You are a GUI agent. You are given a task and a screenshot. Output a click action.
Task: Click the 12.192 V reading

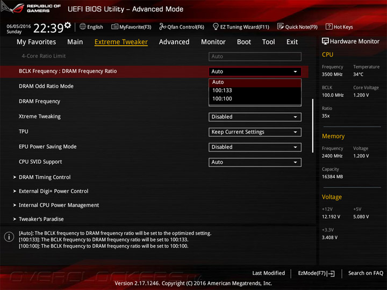[331, 217]
